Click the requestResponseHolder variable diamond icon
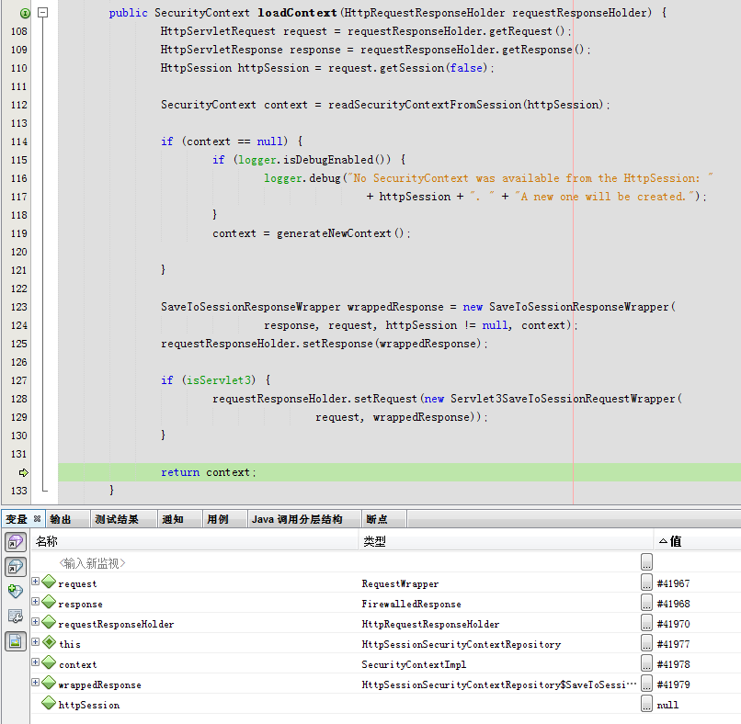Image resolution: width=741 pixels, height=724 pixels. (49, 622)
